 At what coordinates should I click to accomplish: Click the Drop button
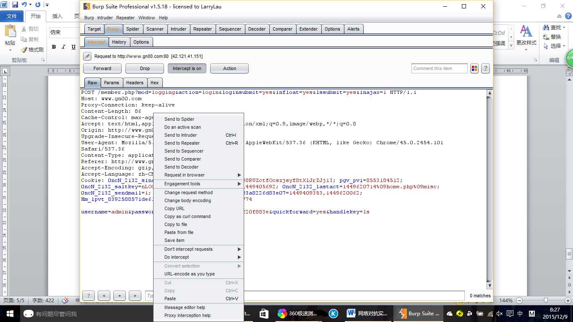pyautogui.click(x=145, y=68)
